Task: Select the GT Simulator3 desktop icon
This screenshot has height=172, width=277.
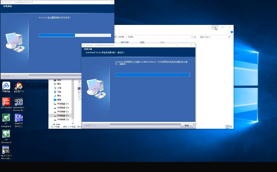Action: [x=6, y=137]
